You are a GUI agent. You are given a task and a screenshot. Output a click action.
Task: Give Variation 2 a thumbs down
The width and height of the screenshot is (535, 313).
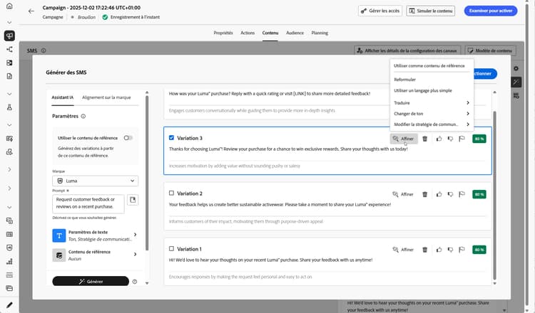click(x=450, y=194)
